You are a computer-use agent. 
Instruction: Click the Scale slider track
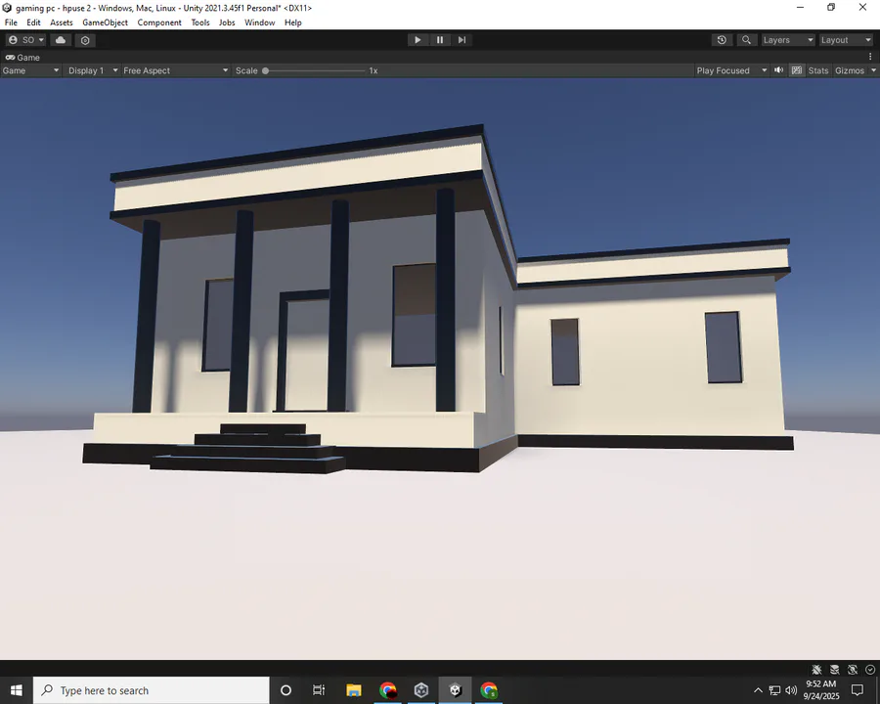[x=317, y=70]
